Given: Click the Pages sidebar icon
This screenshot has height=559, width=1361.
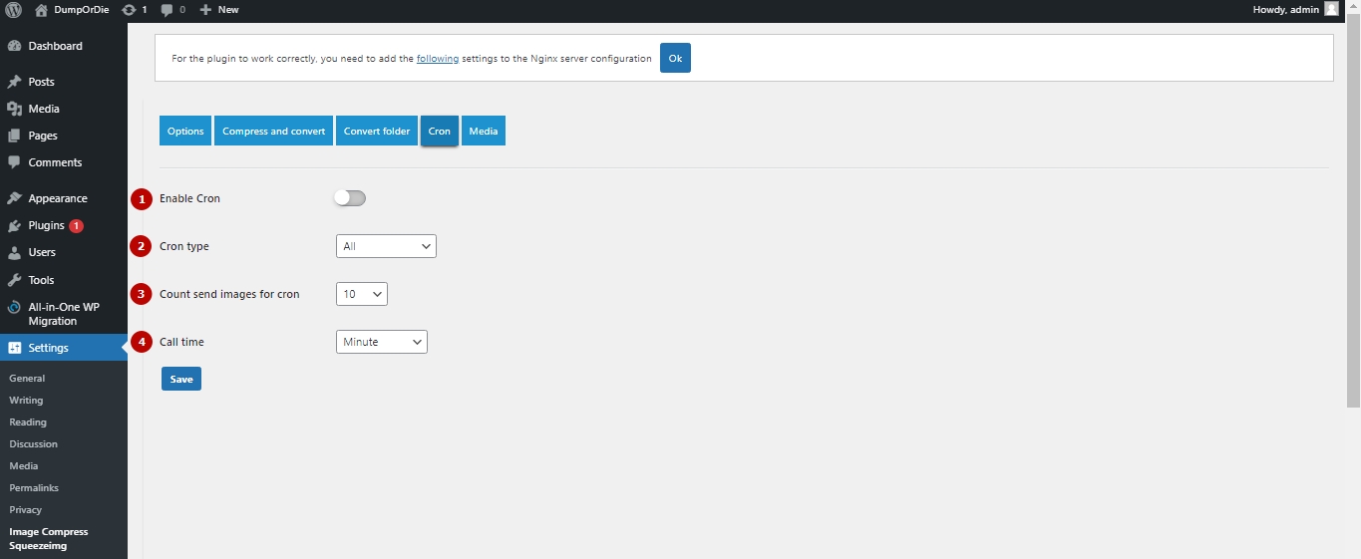Looking at the screenshot, I should click(x=14, y=136).
